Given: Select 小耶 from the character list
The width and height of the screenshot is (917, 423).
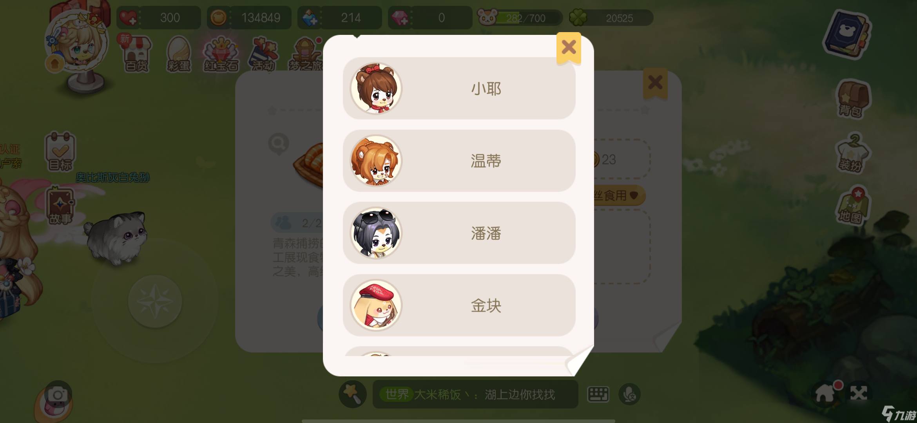Looking at the screenshot, I should (x=459, y=89).
